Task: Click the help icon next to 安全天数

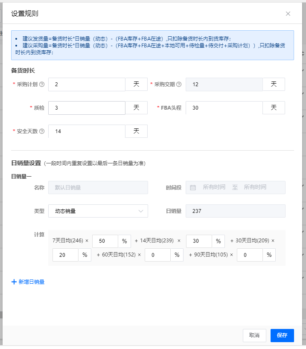Action: (x=42, y=131)
